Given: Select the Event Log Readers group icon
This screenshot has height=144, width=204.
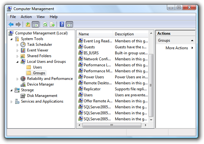Looking at the screenshot, I should point(81,41).
